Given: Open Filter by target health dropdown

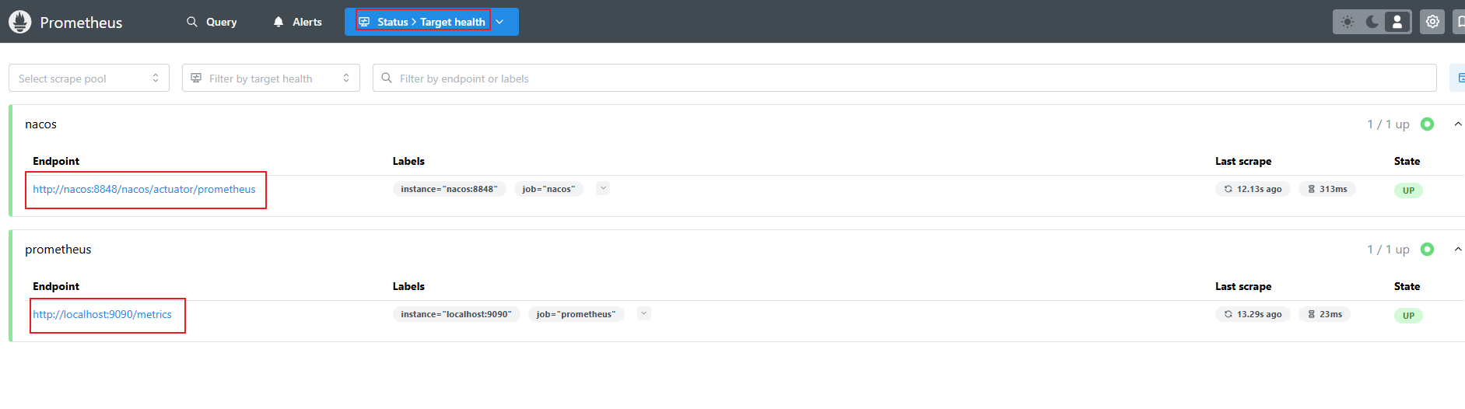Looking at the screenshot, I should pyautogui.click(x=271, y=78).
